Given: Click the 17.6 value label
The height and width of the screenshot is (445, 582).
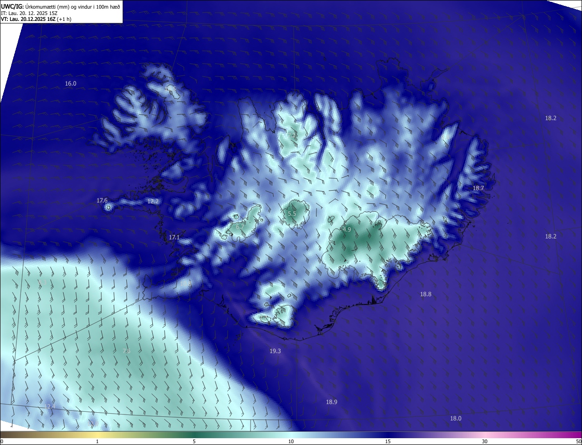Looking at the screenshot, I should (102, 201).
